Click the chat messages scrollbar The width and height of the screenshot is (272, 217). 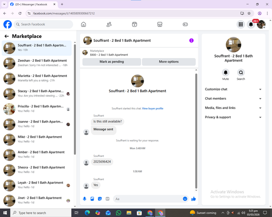click(196, 131)
